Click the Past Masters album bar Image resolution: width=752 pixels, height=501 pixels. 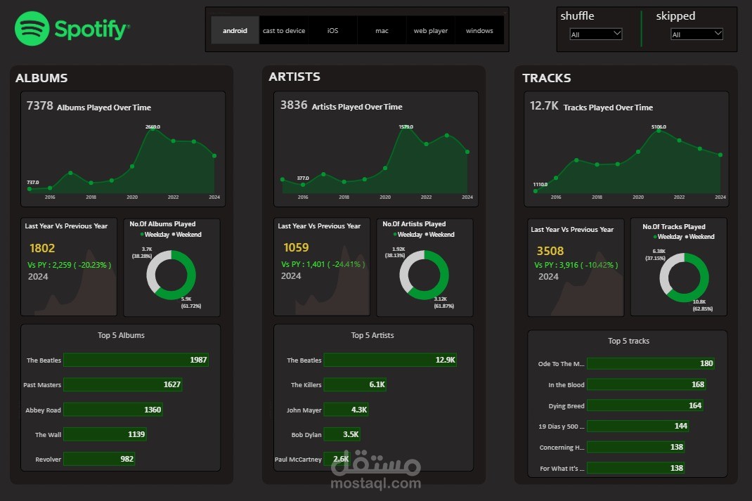click(123, 384)
